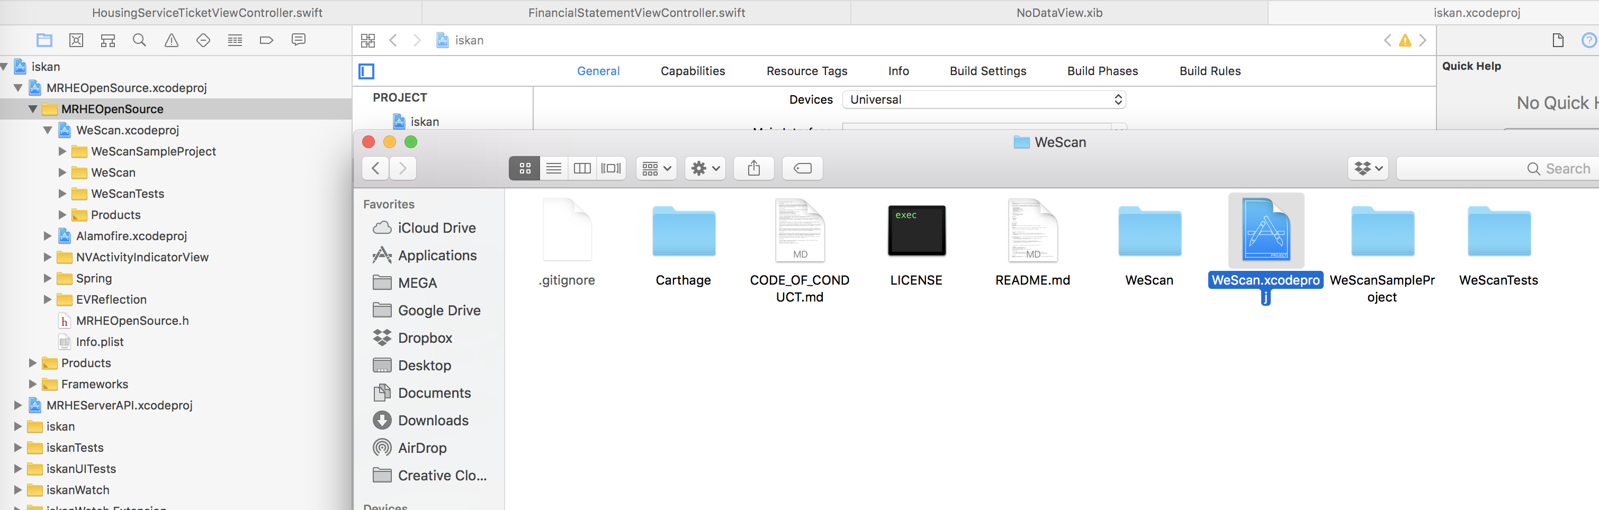Show the Quick Help inspector icon
This screenshot has height=510, width=1599.
point(1589,40)
